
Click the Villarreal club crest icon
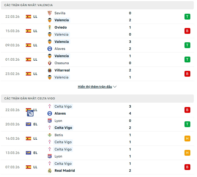(x=50, y=70)
